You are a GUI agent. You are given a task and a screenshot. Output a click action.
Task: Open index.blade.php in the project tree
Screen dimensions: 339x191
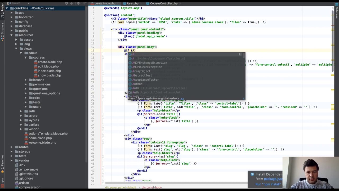point(49,71)
